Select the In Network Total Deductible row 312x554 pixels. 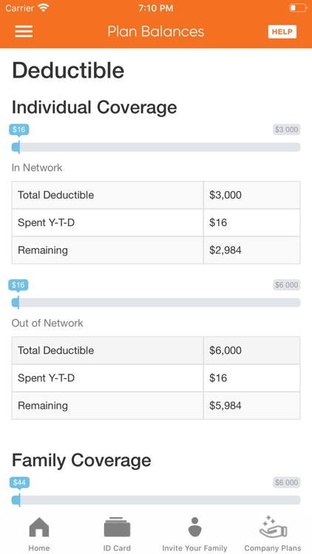(x=156, y=195)
